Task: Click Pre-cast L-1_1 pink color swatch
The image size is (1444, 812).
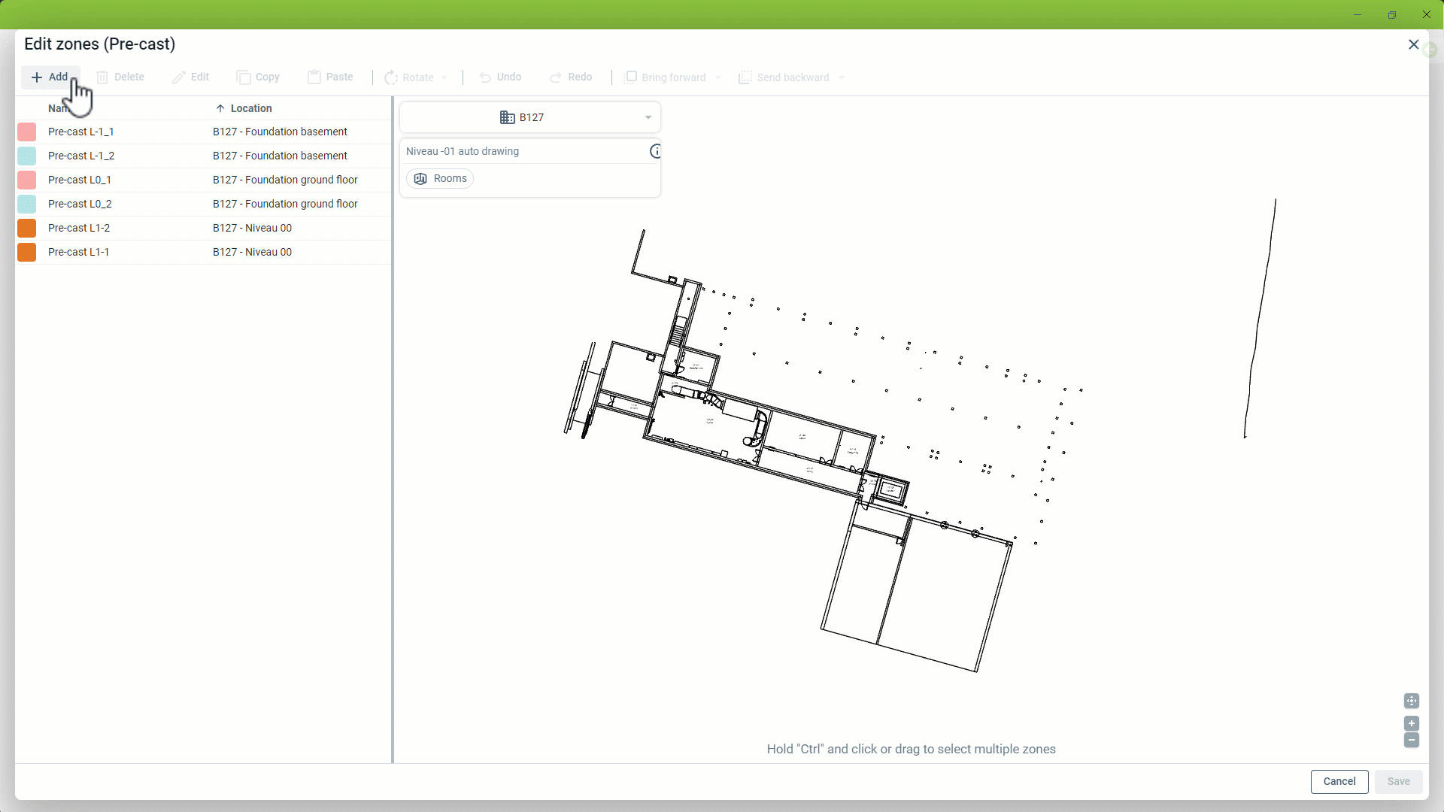Action: [x=27, y=132]
